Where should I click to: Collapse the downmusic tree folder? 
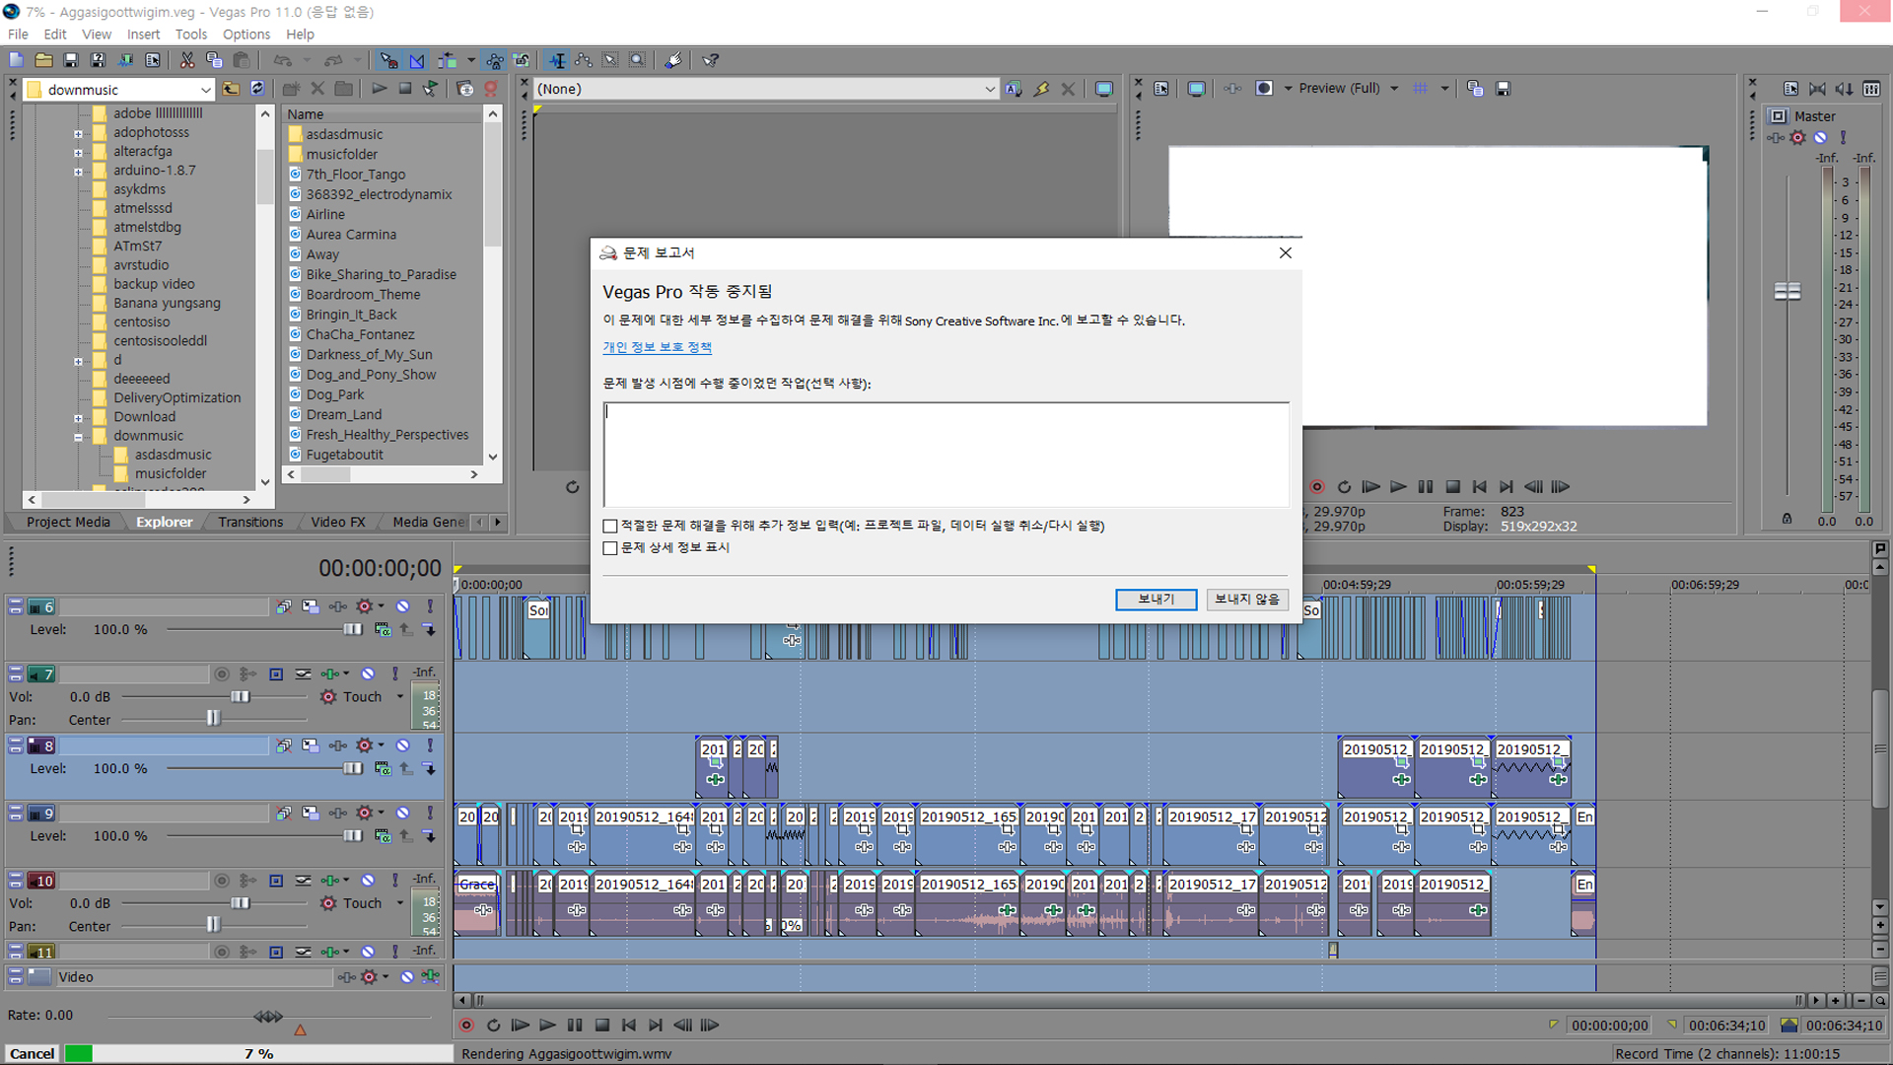point(78,436)
